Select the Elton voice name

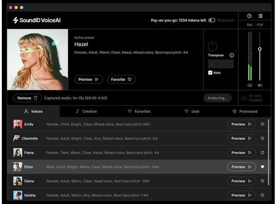pyautogui.click(x=29, y=167)
